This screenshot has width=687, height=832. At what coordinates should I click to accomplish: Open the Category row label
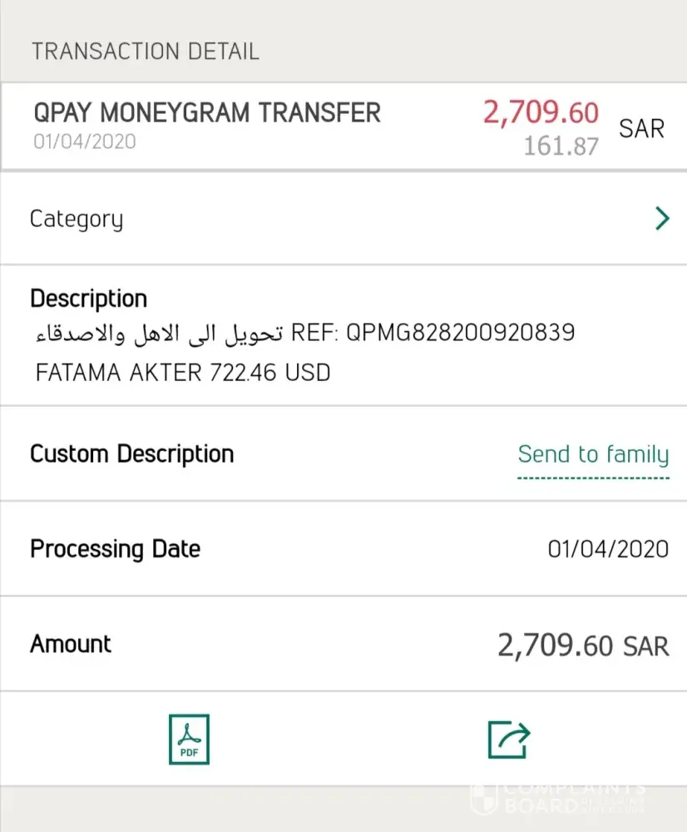pos(77,219)
